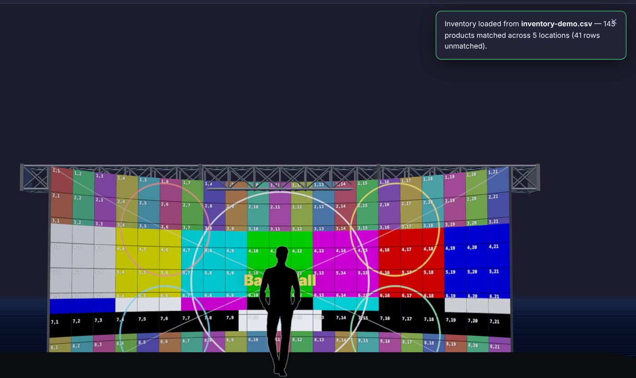Select LED panel labeled 2,10

coord(258,213)
